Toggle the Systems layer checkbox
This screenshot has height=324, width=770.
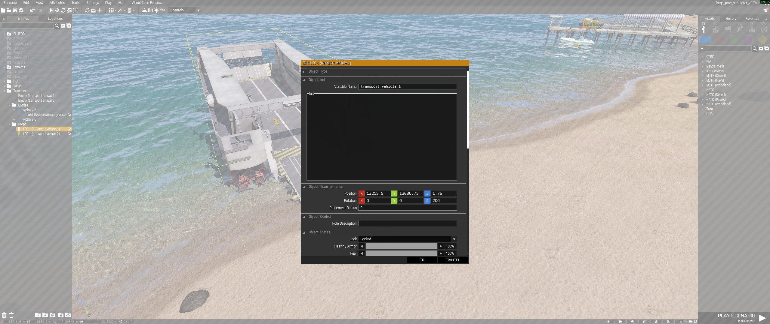point(9,67)
